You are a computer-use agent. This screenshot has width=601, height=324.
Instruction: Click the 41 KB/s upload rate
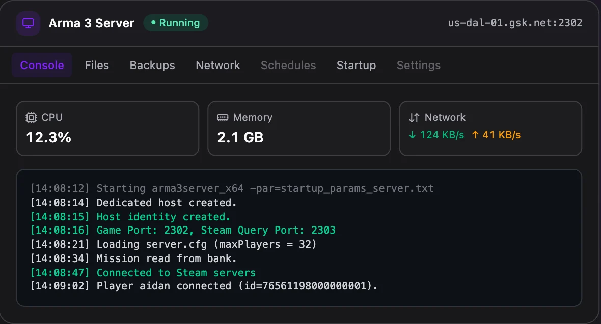point(501,135)
